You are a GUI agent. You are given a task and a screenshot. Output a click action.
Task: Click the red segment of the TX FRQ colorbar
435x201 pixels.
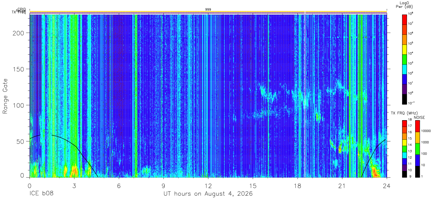[404, 124]
